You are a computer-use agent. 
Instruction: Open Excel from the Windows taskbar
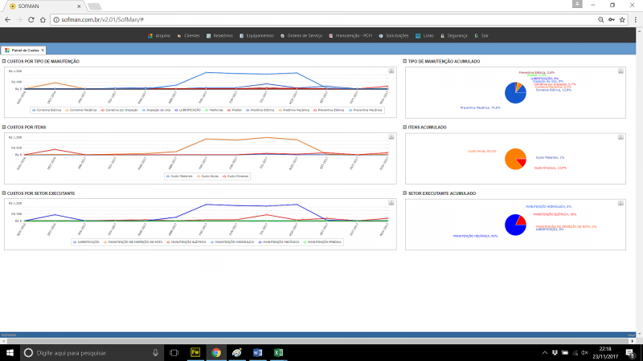pyautogui.click(x=278, y=352)
